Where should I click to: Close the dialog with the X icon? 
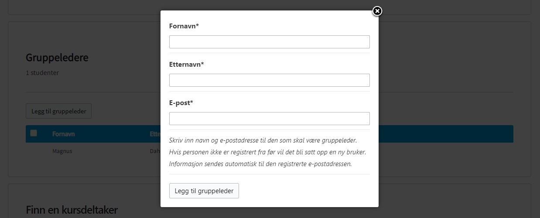377,11
